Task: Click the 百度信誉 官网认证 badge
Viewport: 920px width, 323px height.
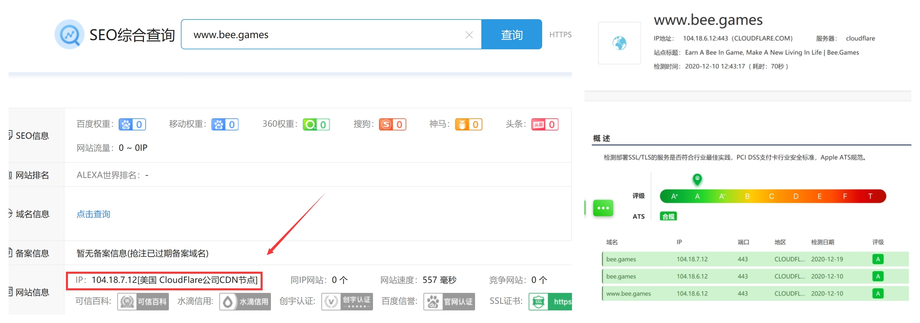Action: click(449, 302)
